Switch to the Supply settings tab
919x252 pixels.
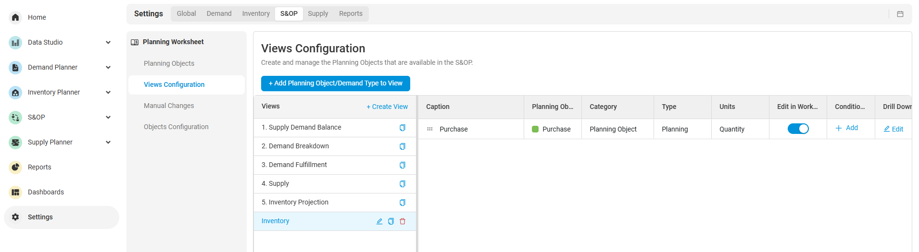coord(318,13)
